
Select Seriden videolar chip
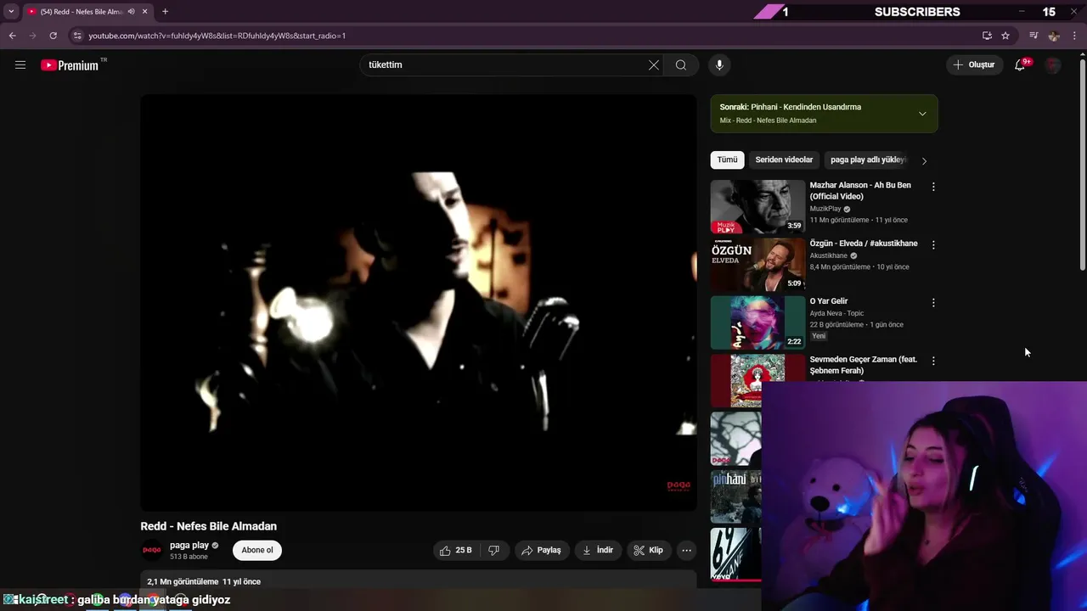(784, 160)
